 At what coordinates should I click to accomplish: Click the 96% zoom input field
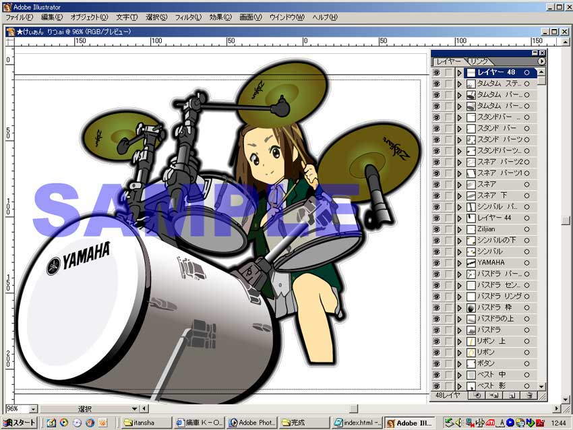click(18, 409)
